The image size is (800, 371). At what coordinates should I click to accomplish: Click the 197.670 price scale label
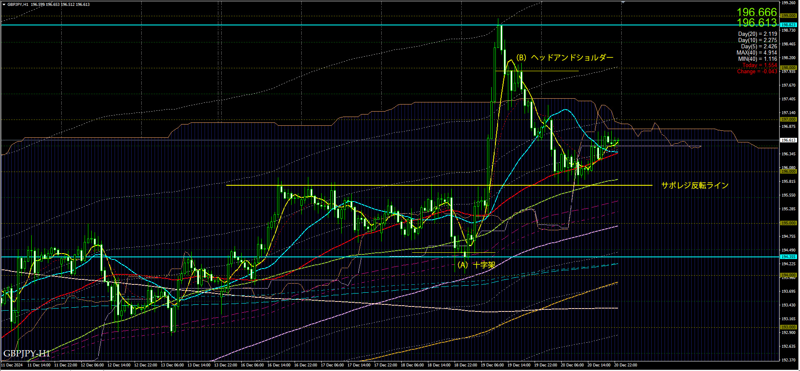click(788, 85)
